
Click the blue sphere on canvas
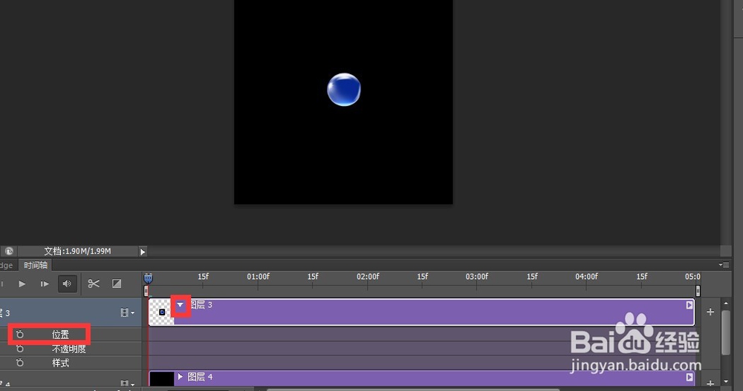pyautogui.click(x=344, y=90)
